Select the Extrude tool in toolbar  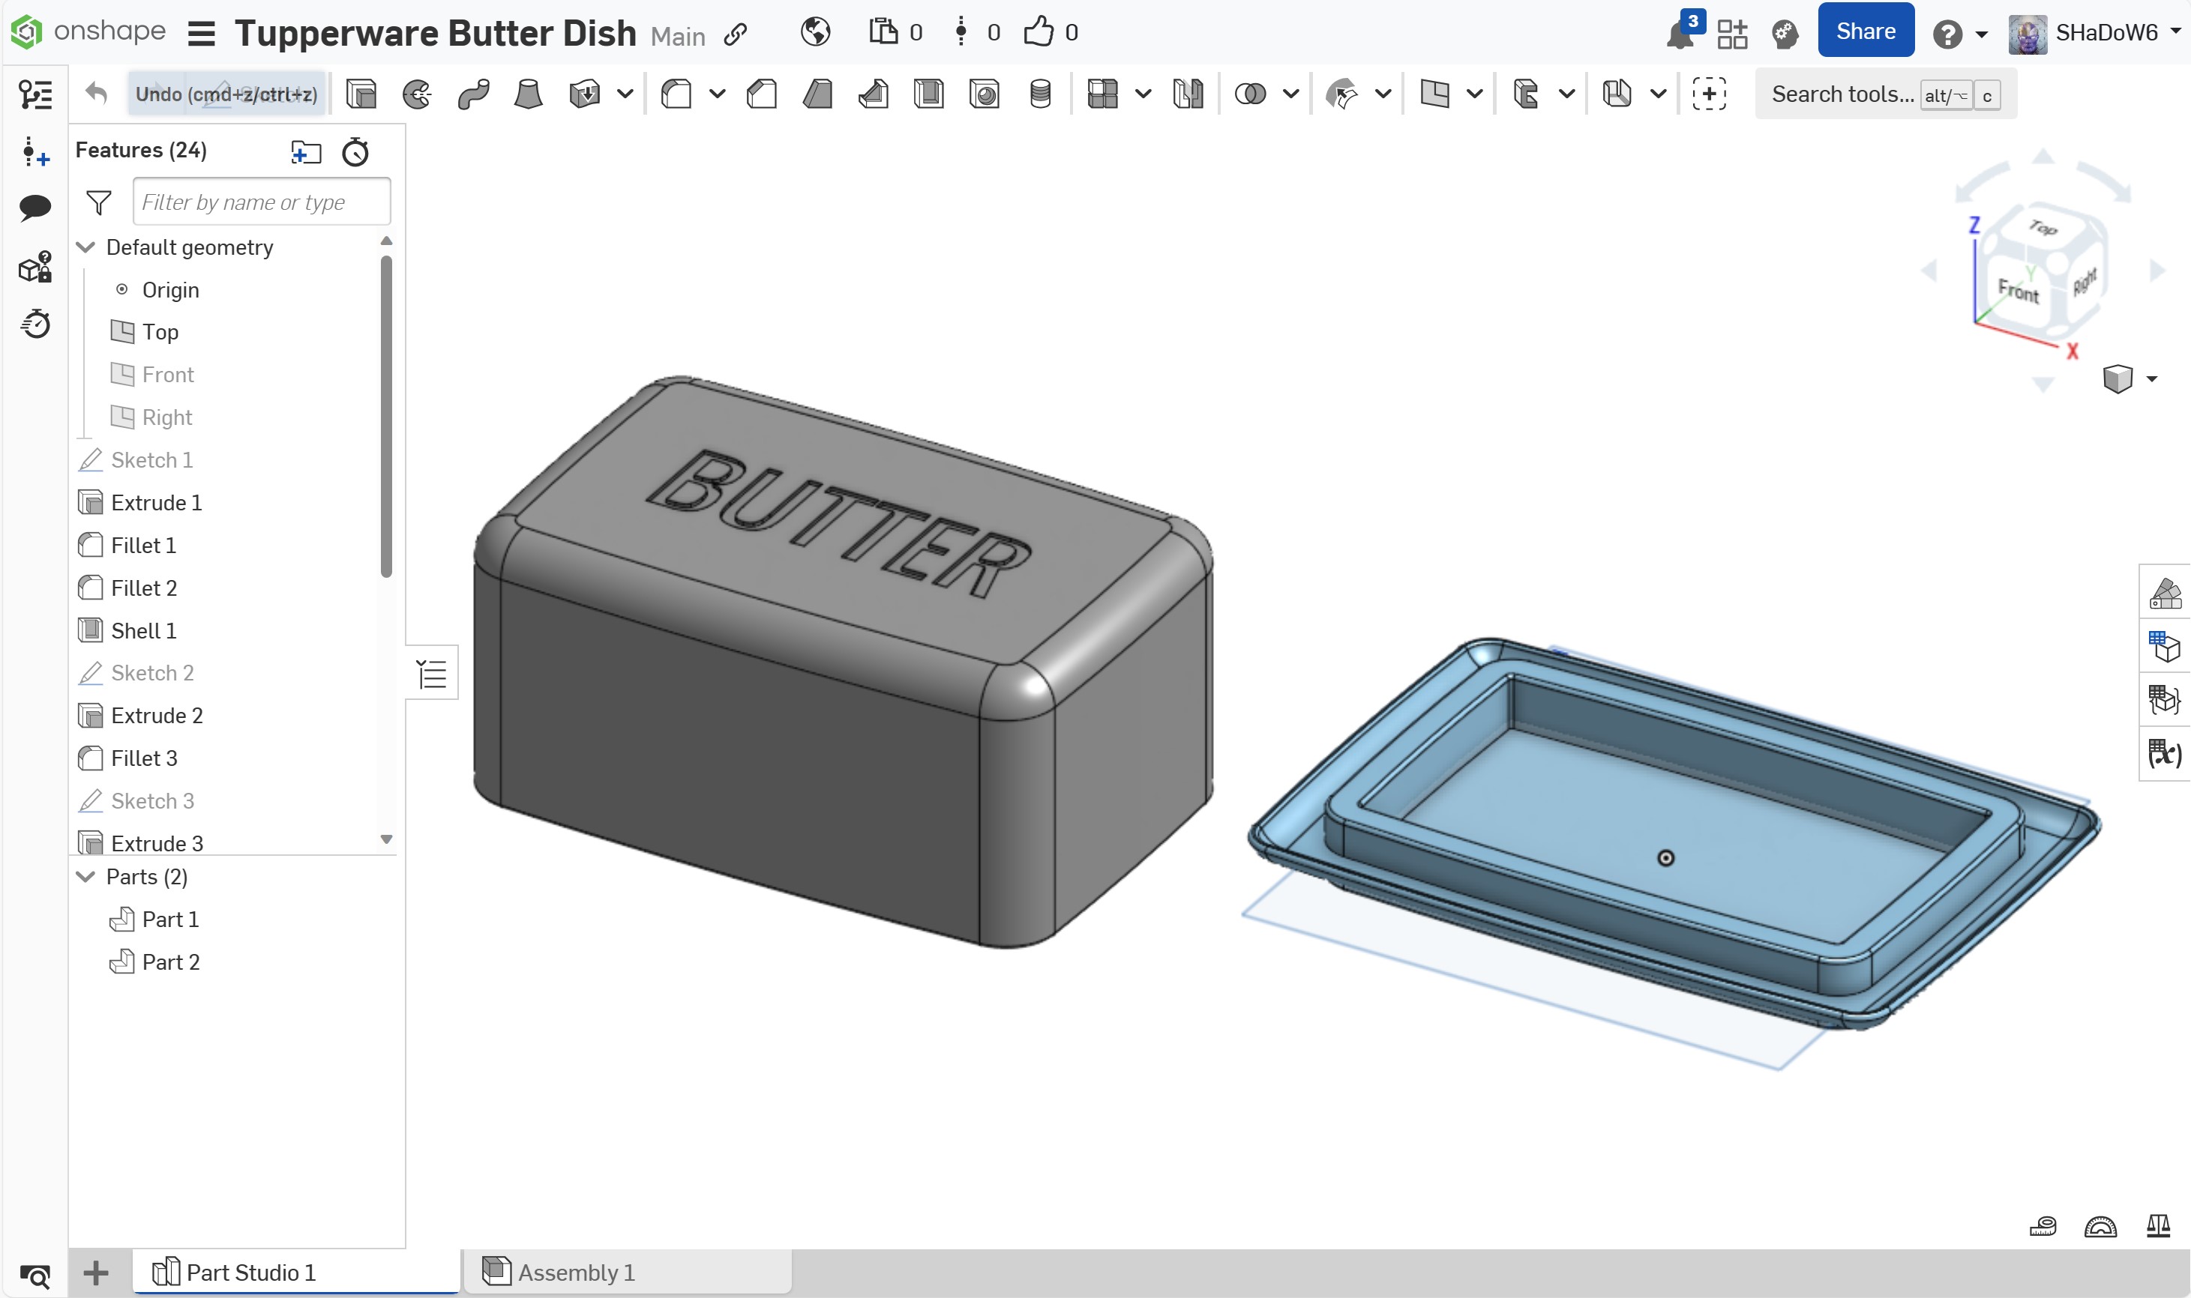[361, 94]
